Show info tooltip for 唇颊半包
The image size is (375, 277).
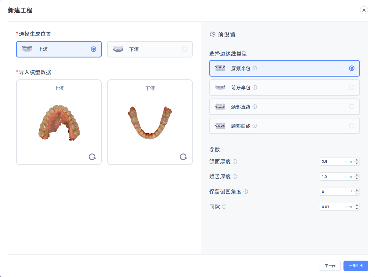[x=255, y=68]
